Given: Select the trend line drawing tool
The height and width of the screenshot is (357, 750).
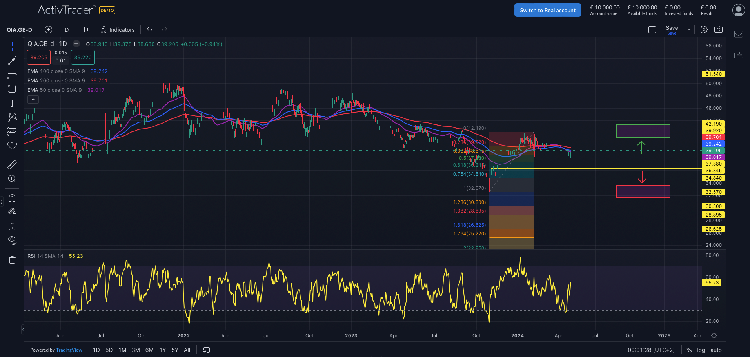Looking at the screenshot, I should pyautogui.click(x=12, y=61).
